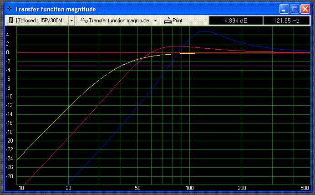Click the printer icon
Viewport: 315px width, 195px height.
pos(168,21)
